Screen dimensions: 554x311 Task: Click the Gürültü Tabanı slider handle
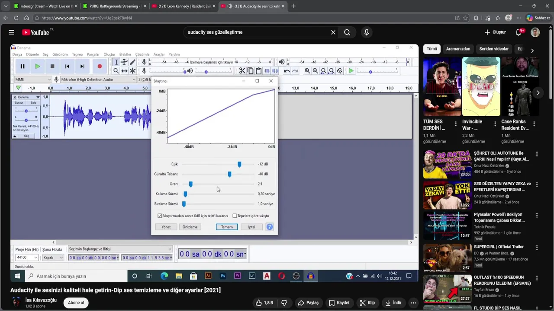click(229, 174)
